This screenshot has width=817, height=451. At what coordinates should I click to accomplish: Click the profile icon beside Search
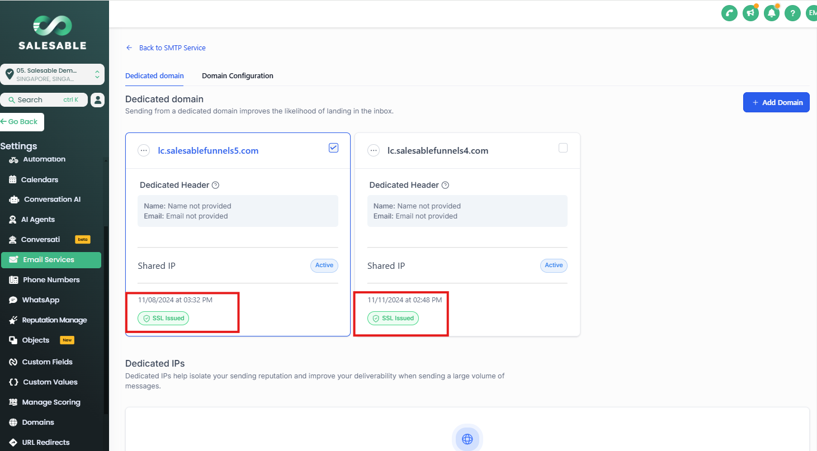click(x=98, y=99)
